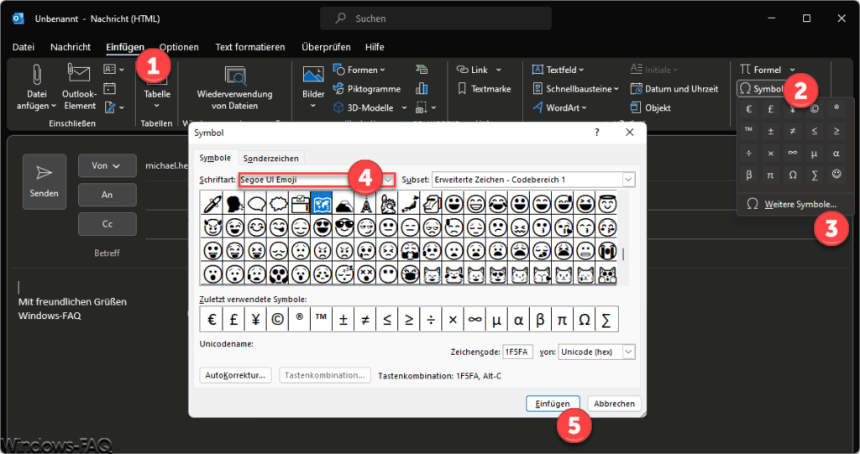860x454 pixels.
Task: Select the Tokyo Tower emoji
Action: 365,203
